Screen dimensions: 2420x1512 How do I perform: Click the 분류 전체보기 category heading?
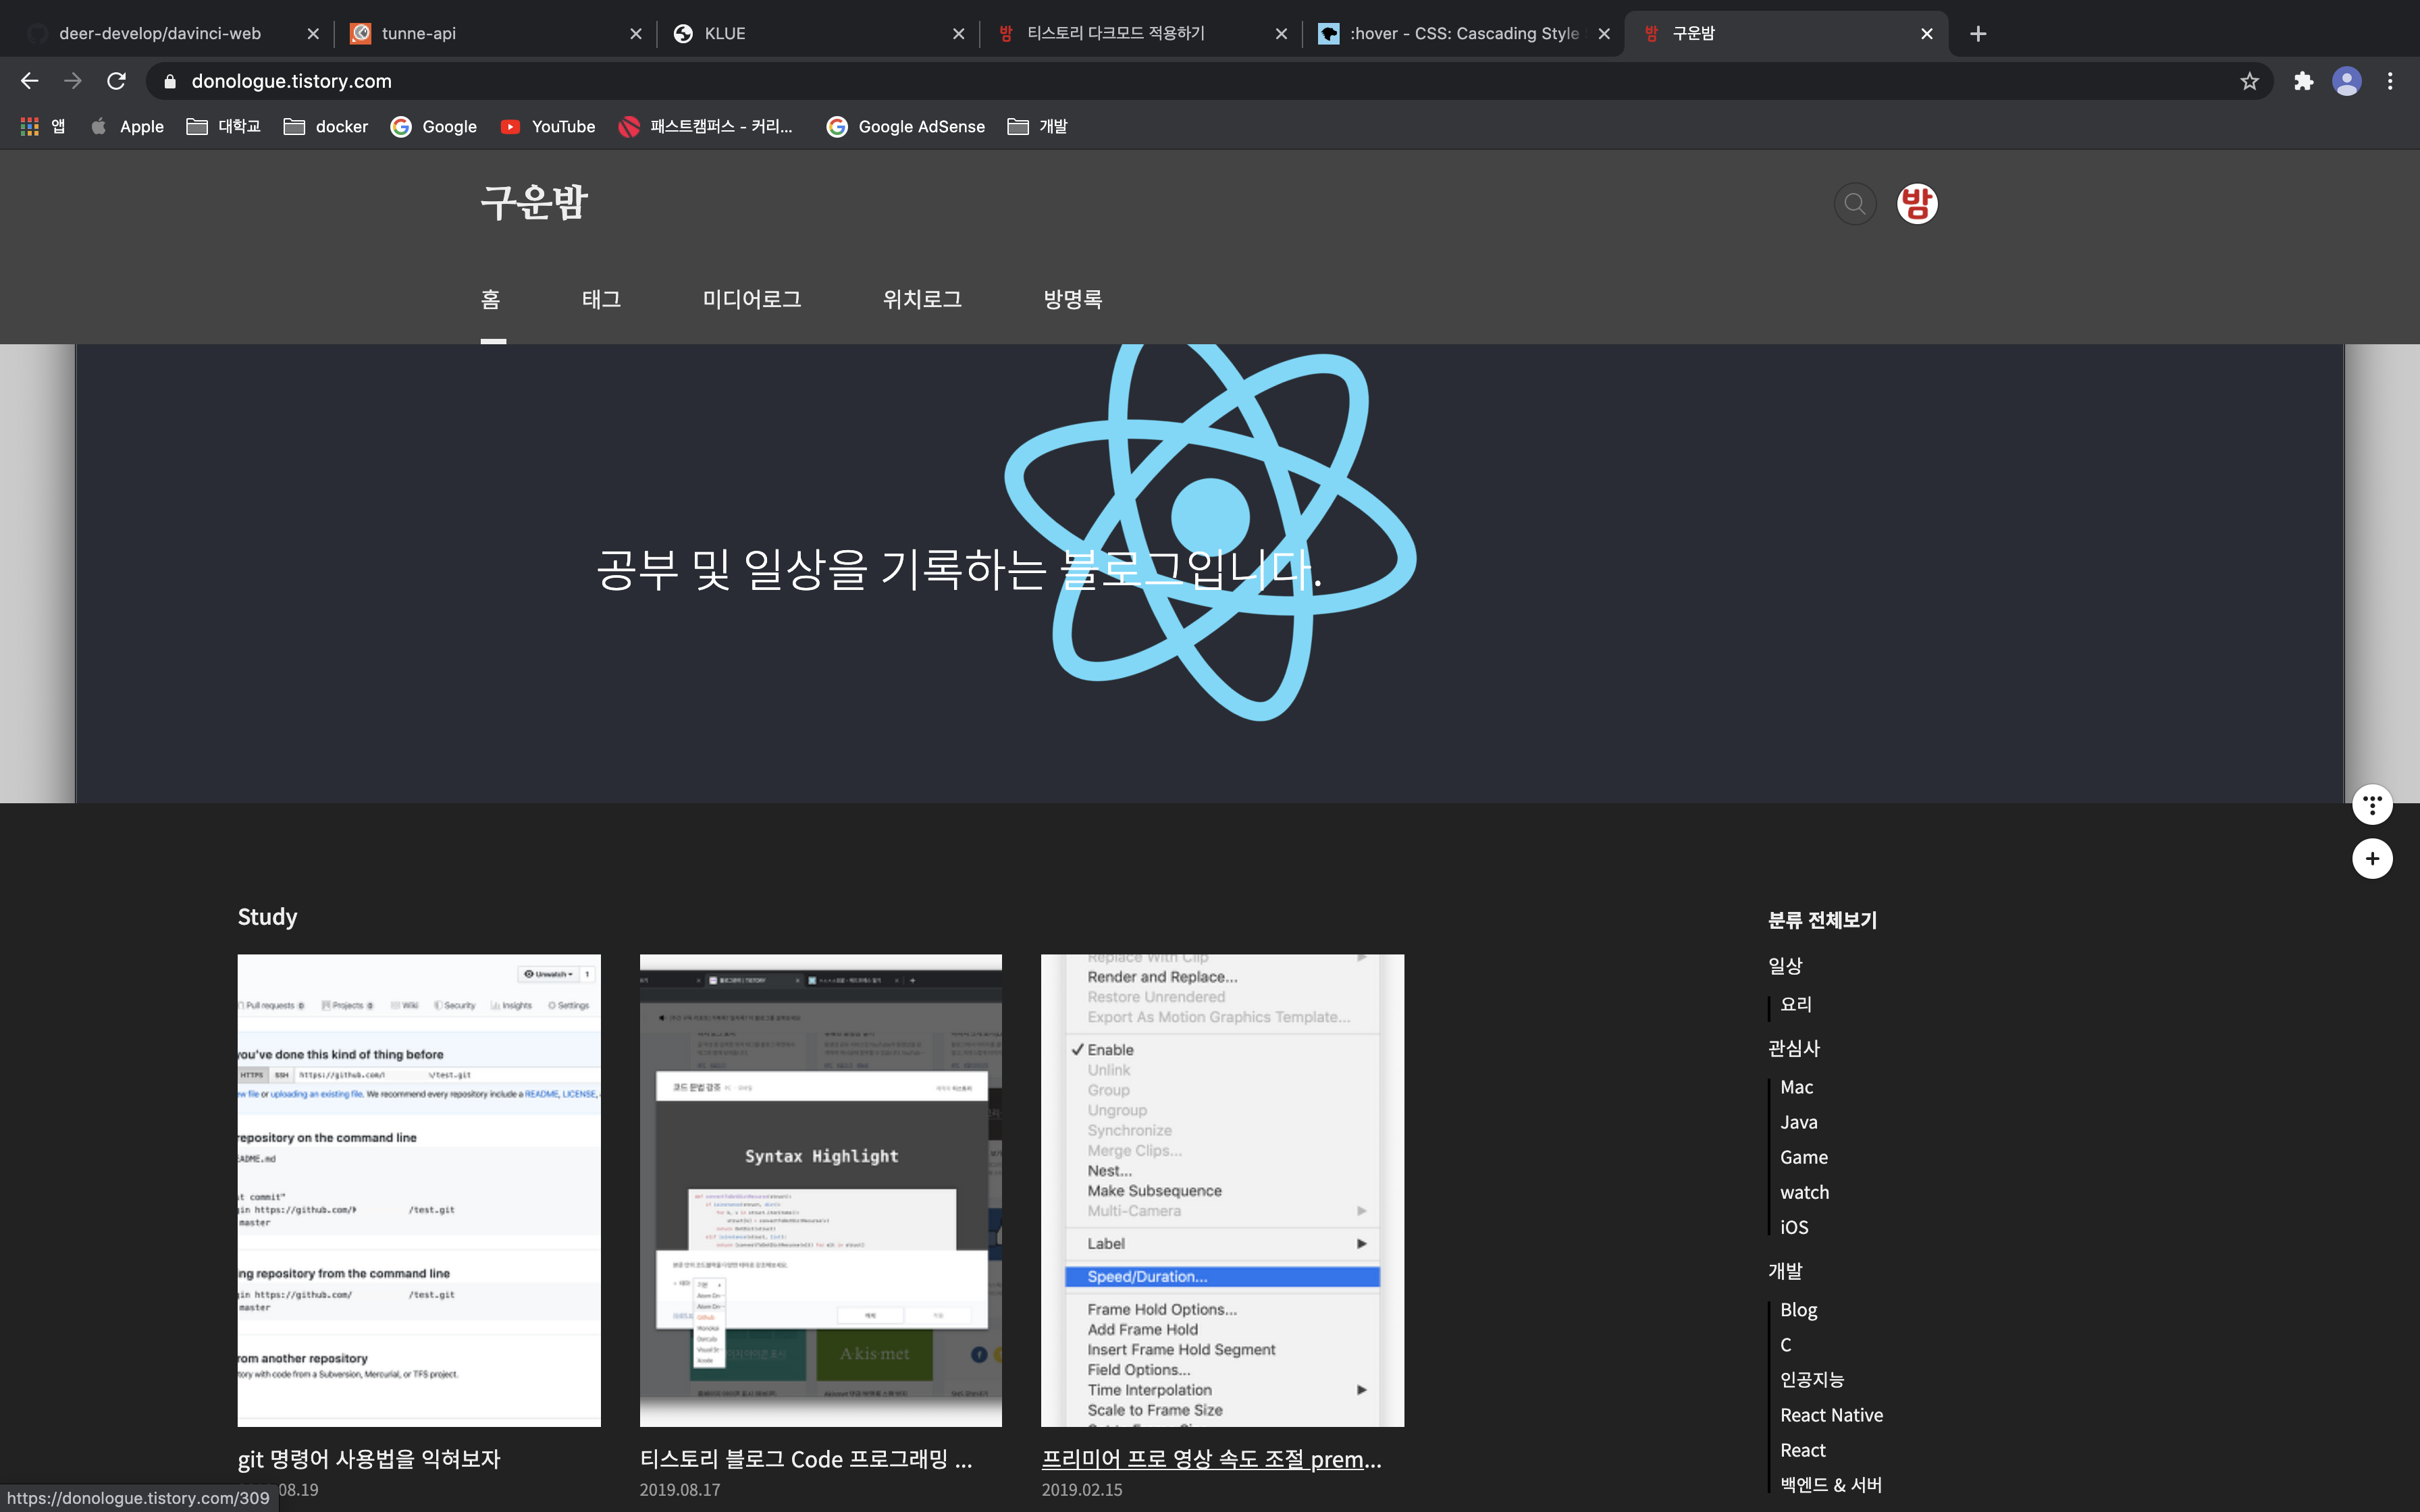(1822, 920)
